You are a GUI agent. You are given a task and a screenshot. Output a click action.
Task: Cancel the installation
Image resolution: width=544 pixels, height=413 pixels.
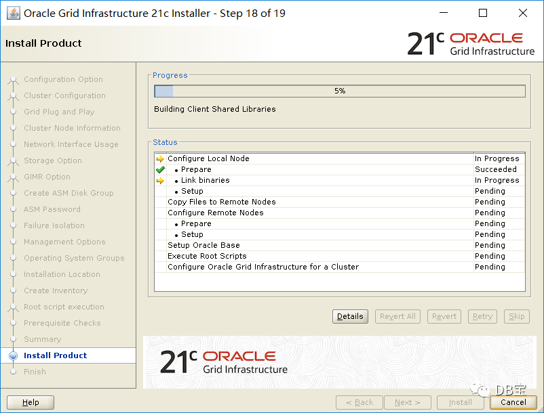[x=513, y=402]
